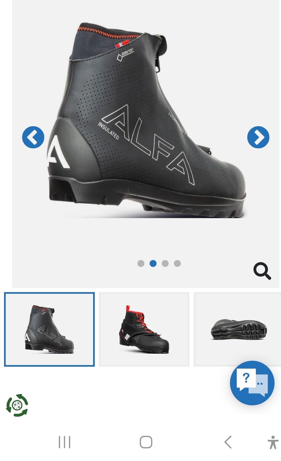Advance to the next product image

coord(258,137)
